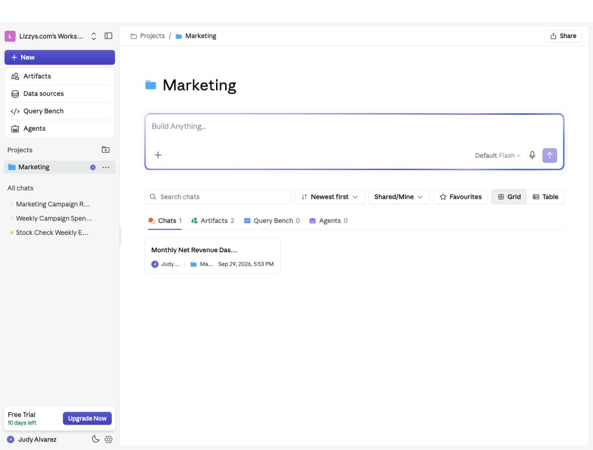This screenshot has width=593, height=450.
Task: Click the Marketing page title folder icon
Action: pyautogui.click(x=151, y=85)
